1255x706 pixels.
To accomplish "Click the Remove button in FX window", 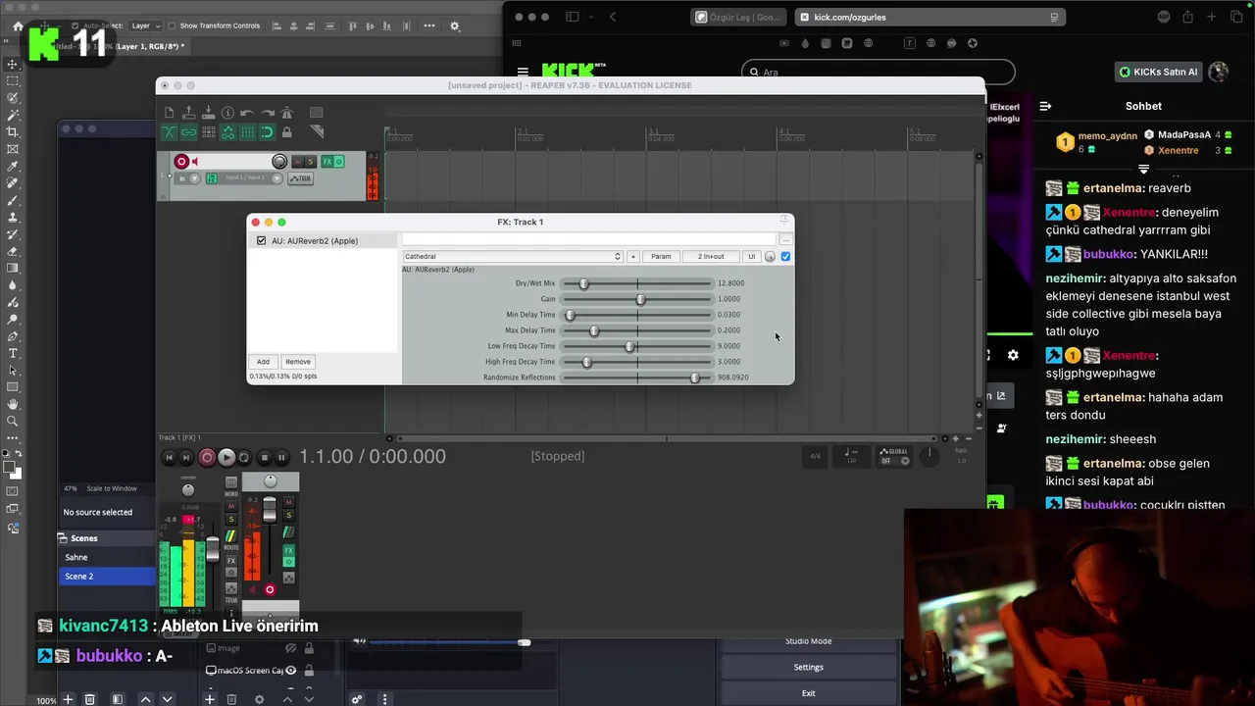I will click(x=298, y=362).
